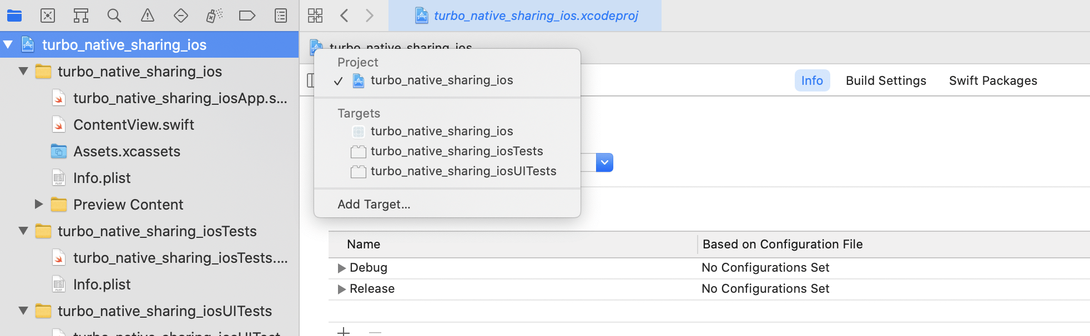Click the add configuration plus button

tap(344, 332)
